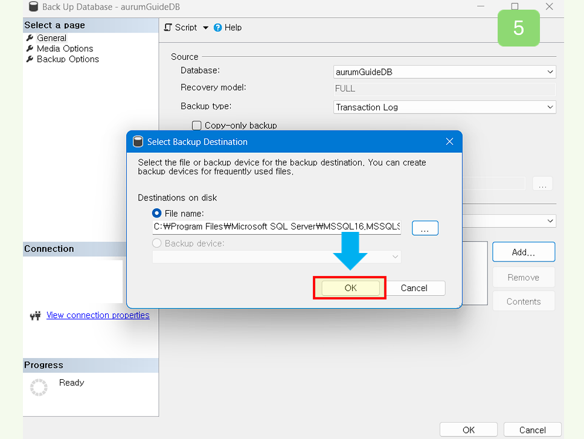Minimize the Back Up Database window
Screen dimensions: 584x439
(x=481, y=6)
